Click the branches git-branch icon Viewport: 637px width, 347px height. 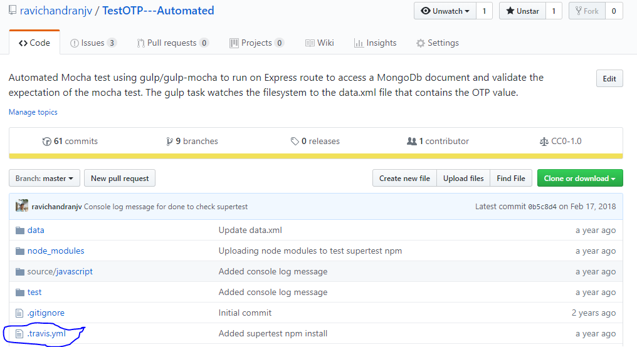pos(169,142)
